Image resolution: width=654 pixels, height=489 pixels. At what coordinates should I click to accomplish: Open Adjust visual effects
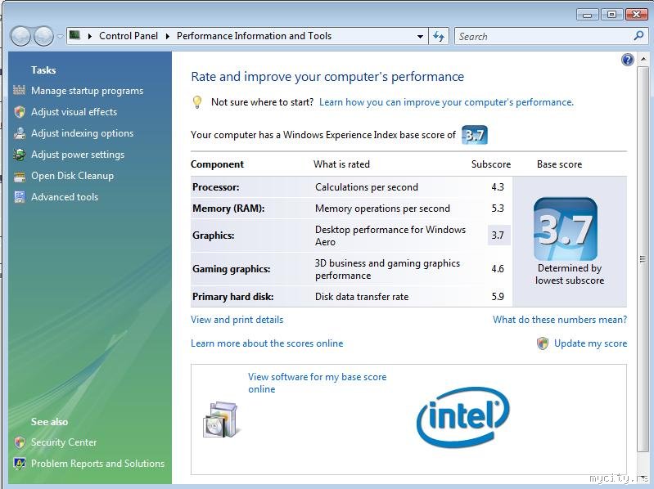coord(74,112)
